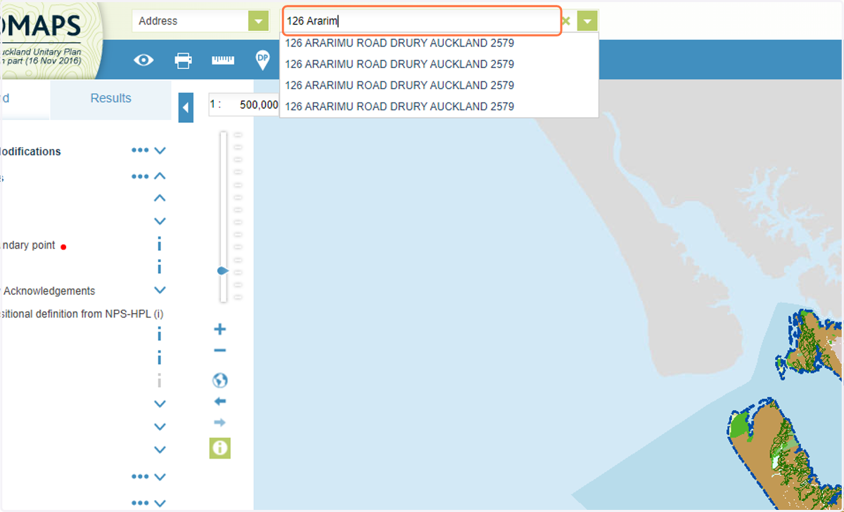
Task: Click the printer icon in the blue toolbar
Action: point(184,60)
